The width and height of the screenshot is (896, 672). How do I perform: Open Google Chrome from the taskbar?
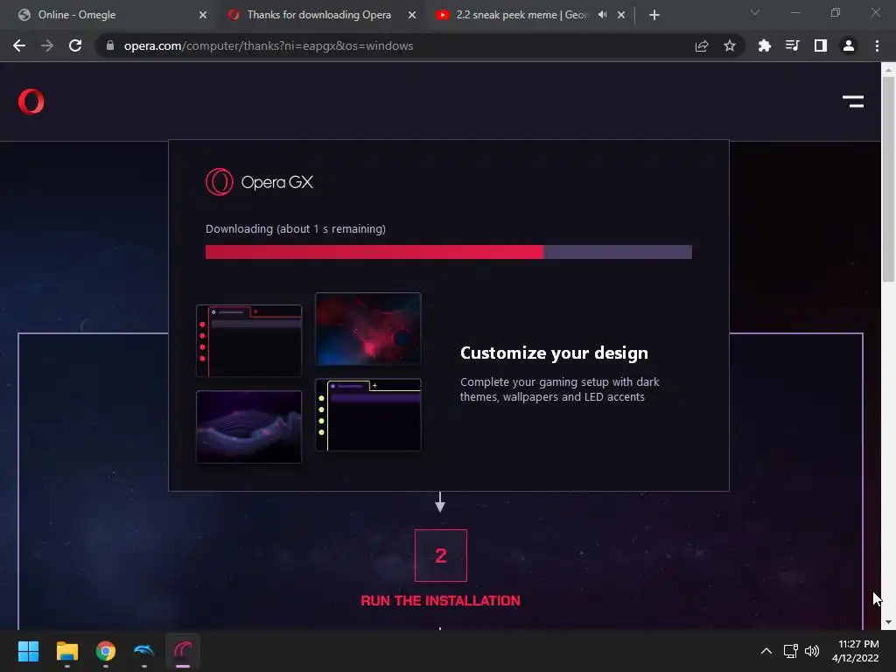click(x=106, y=651)
